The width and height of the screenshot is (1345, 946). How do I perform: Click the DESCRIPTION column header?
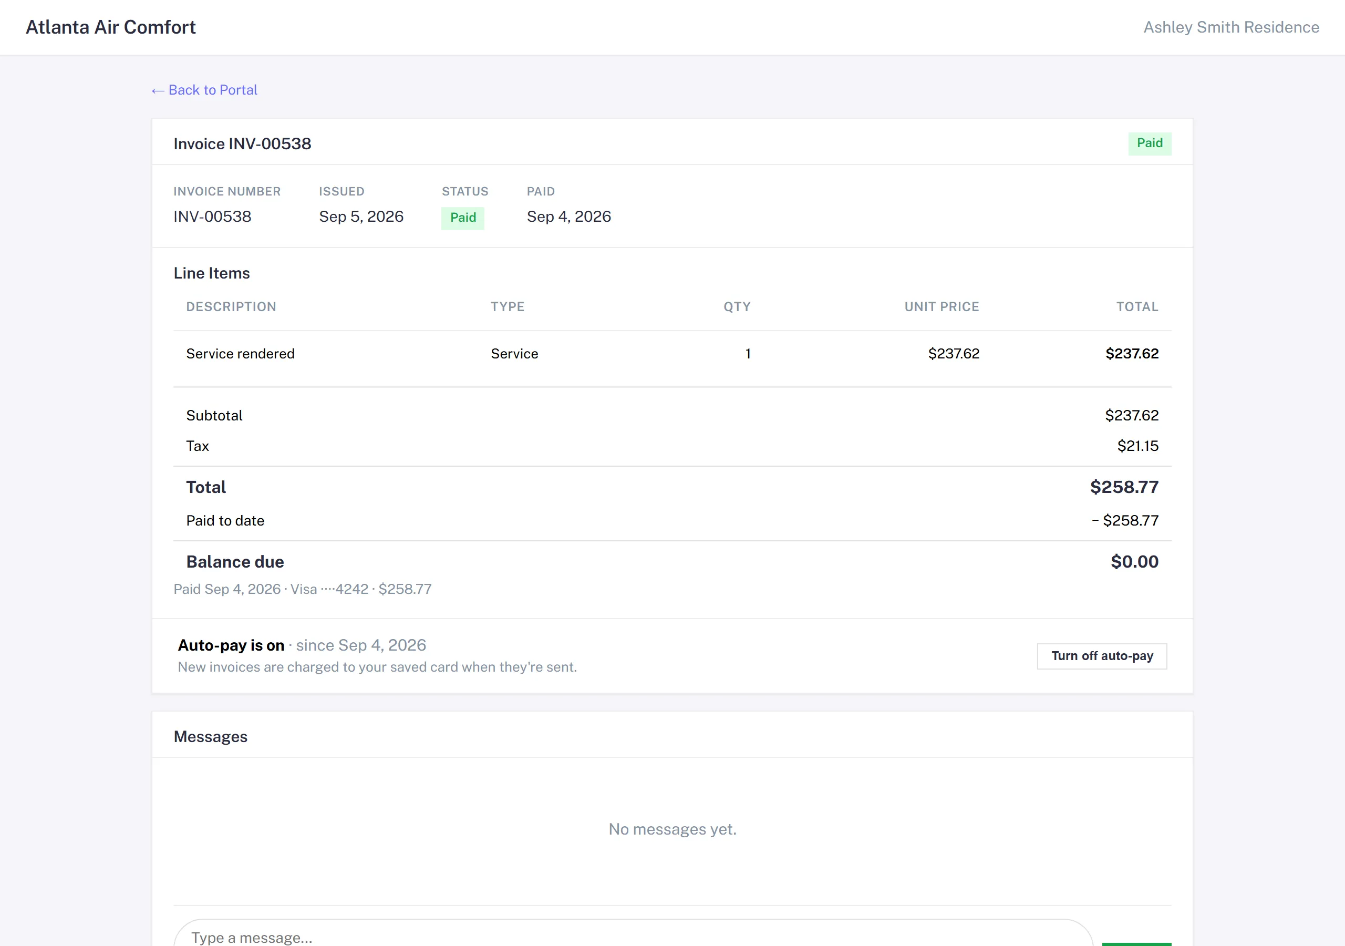pyautogui.click(x=231, y=306)
